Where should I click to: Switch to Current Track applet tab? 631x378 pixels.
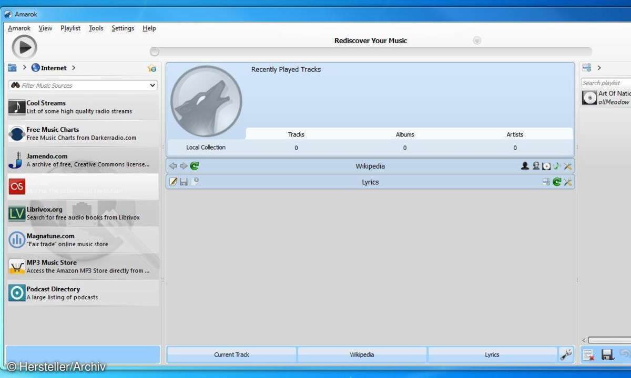coord(231,355)
